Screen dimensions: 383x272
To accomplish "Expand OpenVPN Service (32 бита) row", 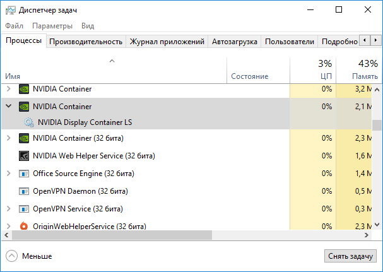I will pos(9,208).
